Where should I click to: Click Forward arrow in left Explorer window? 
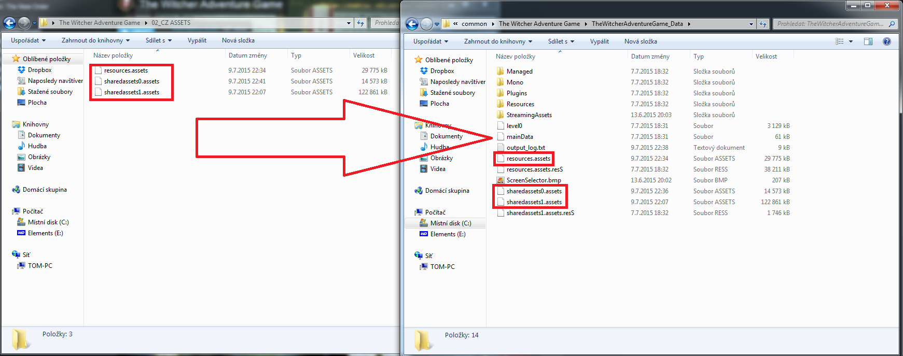point(24,23)
